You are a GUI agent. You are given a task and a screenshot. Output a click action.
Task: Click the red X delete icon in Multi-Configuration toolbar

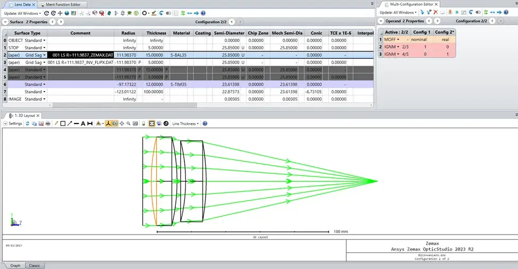[x=436, y=12]
